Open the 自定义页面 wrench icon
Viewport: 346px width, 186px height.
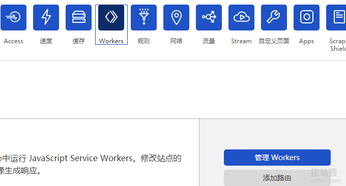(274, 17)
